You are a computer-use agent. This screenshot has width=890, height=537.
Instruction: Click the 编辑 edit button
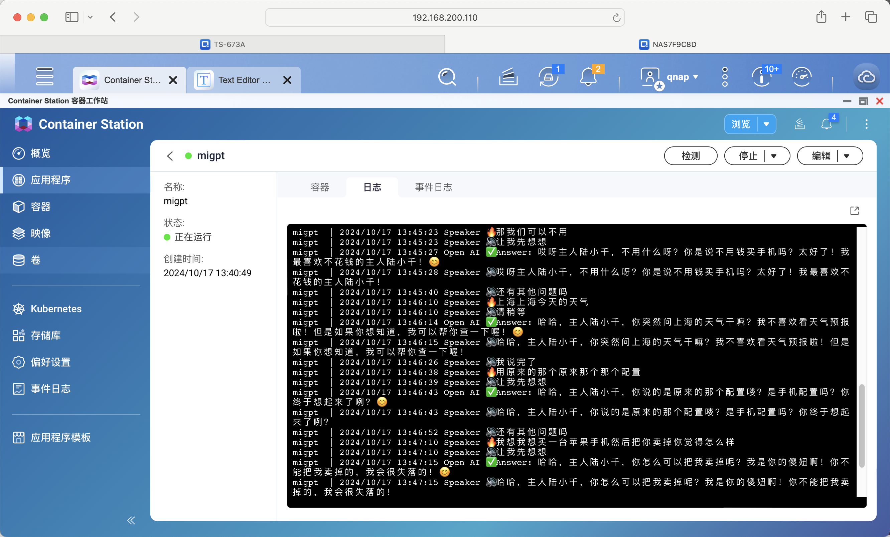click(x=821, y=156)
